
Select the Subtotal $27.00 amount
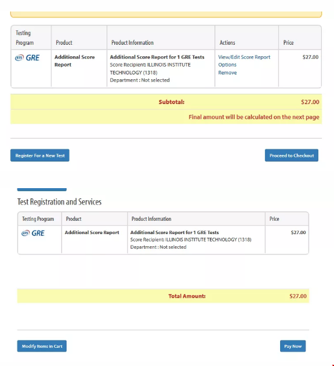pos(310,102)
